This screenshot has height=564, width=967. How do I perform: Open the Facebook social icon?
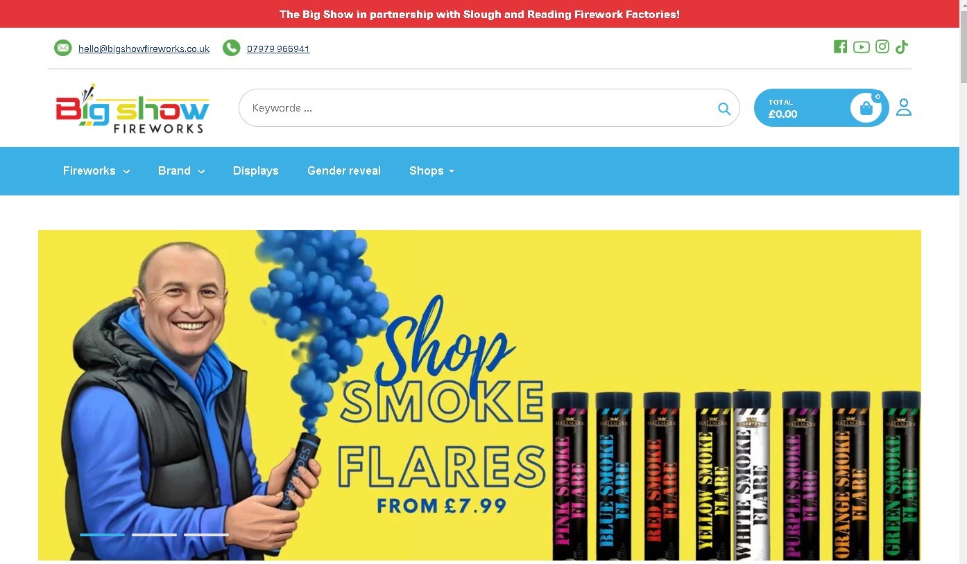click(x=840, y=46)
